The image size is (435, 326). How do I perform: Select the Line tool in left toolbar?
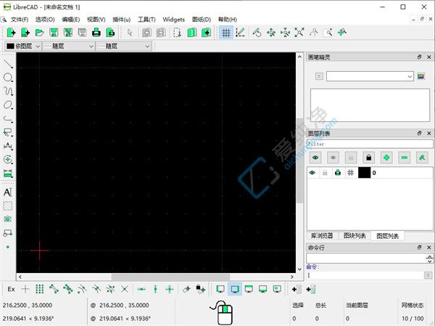[x=8, y=64]
